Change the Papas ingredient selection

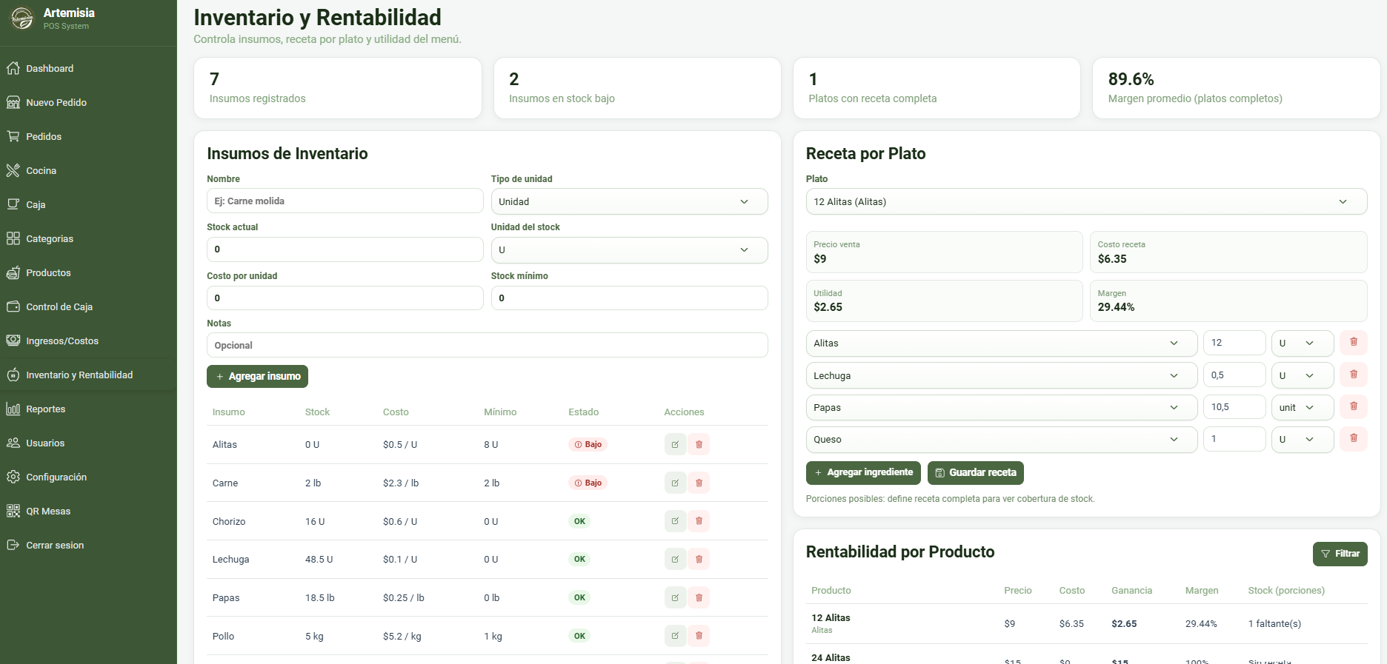point(1001,407)
